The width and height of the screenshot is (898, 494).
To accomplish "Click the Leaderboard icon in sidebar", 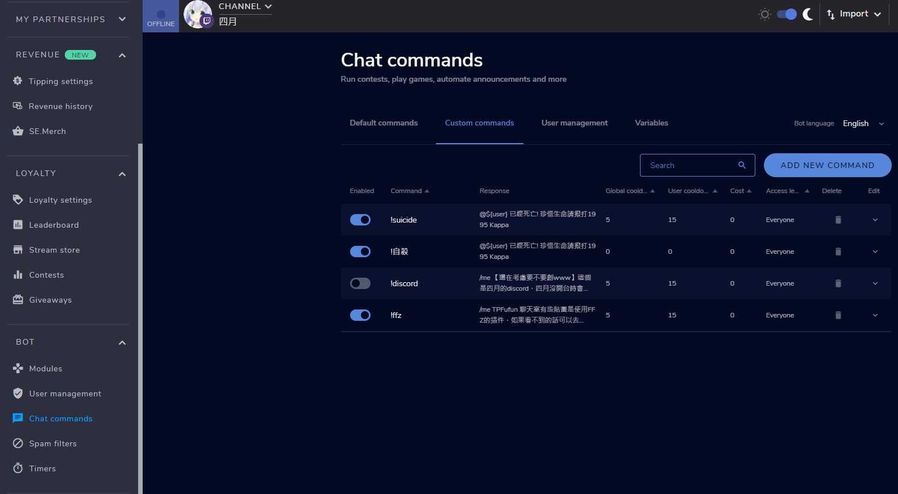I will (18, 225).
